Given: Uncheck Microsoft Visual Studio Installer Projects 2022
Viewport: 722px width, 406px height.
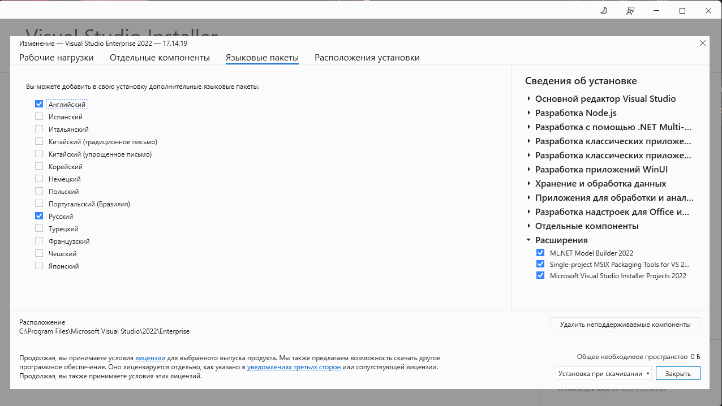Looking at the screenshot, I should pyautogui.click(x=540, y=275).
